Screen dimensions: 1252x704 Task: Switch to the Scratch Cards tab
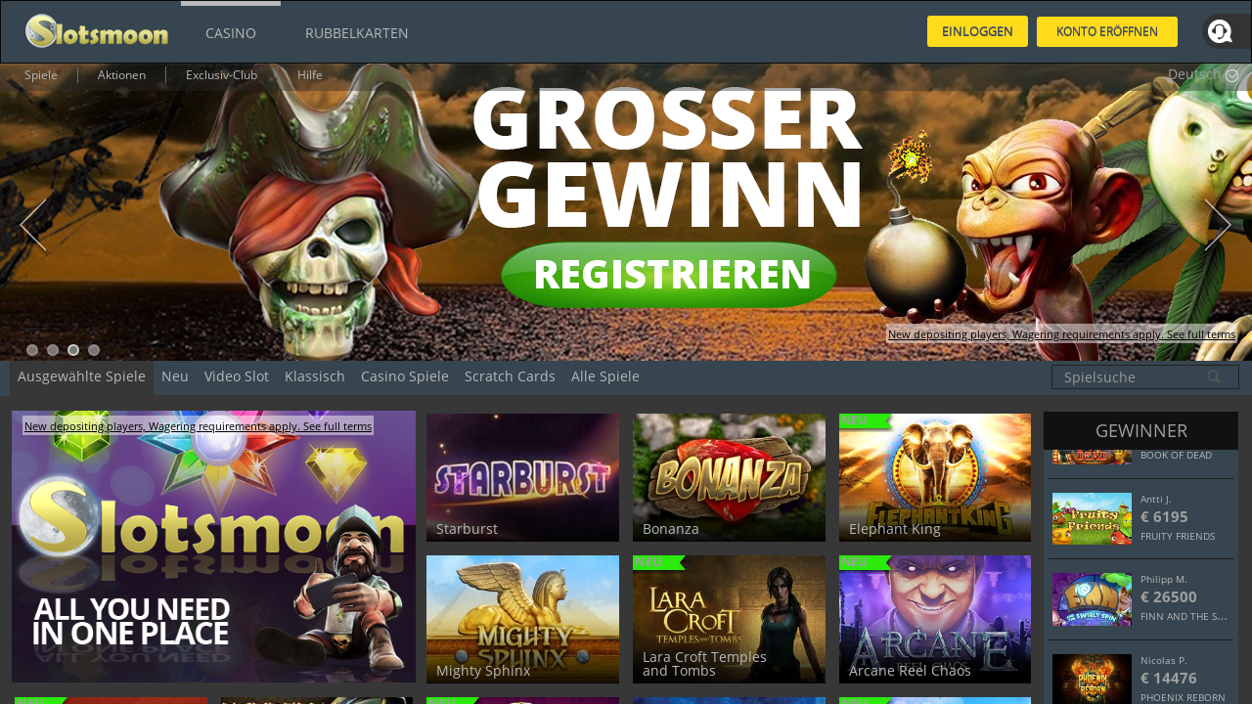pyautogui.click(x=510, y=376)
